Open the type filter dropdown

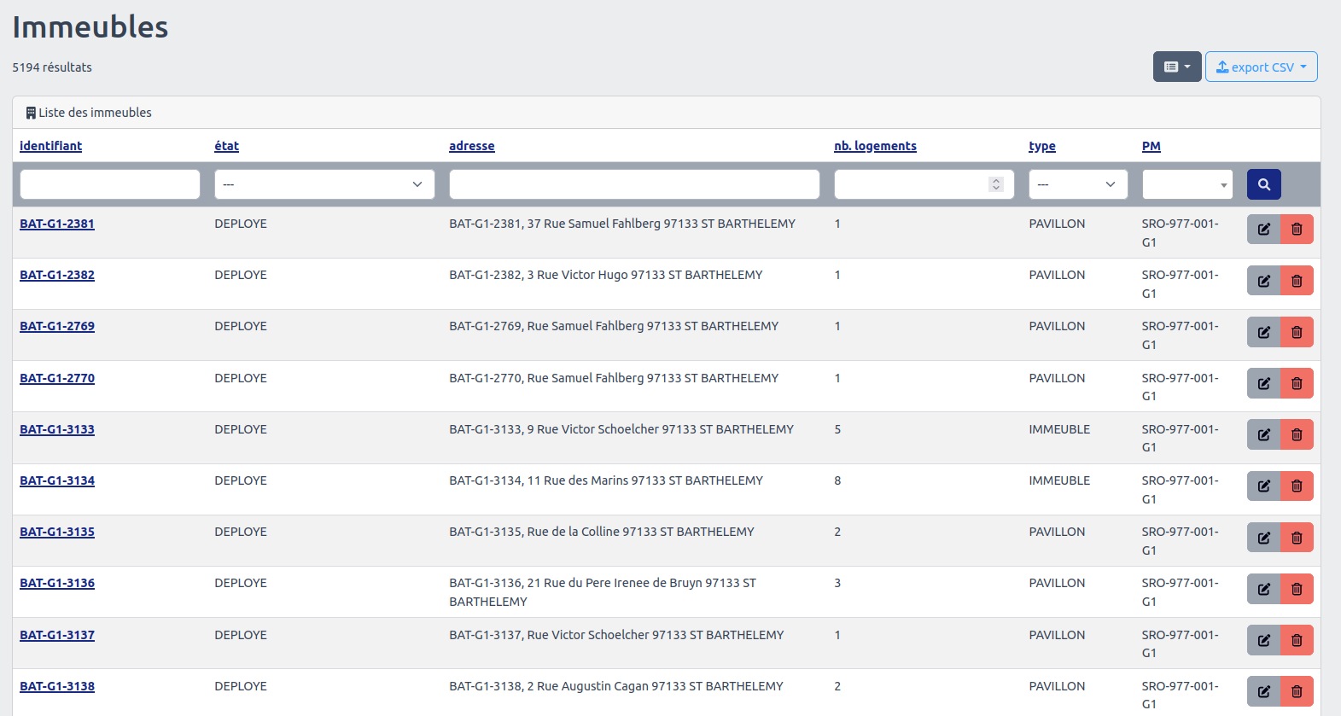click(1077, 184)
